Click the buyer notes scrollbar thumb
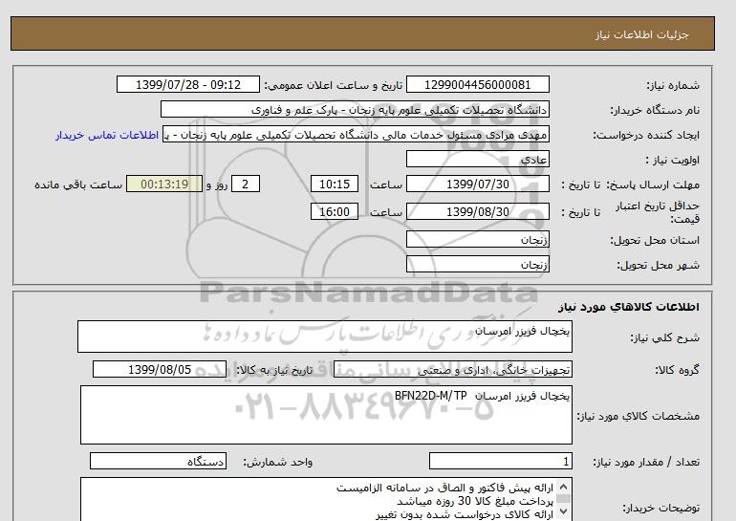736x521 pixels. (564, 498)
